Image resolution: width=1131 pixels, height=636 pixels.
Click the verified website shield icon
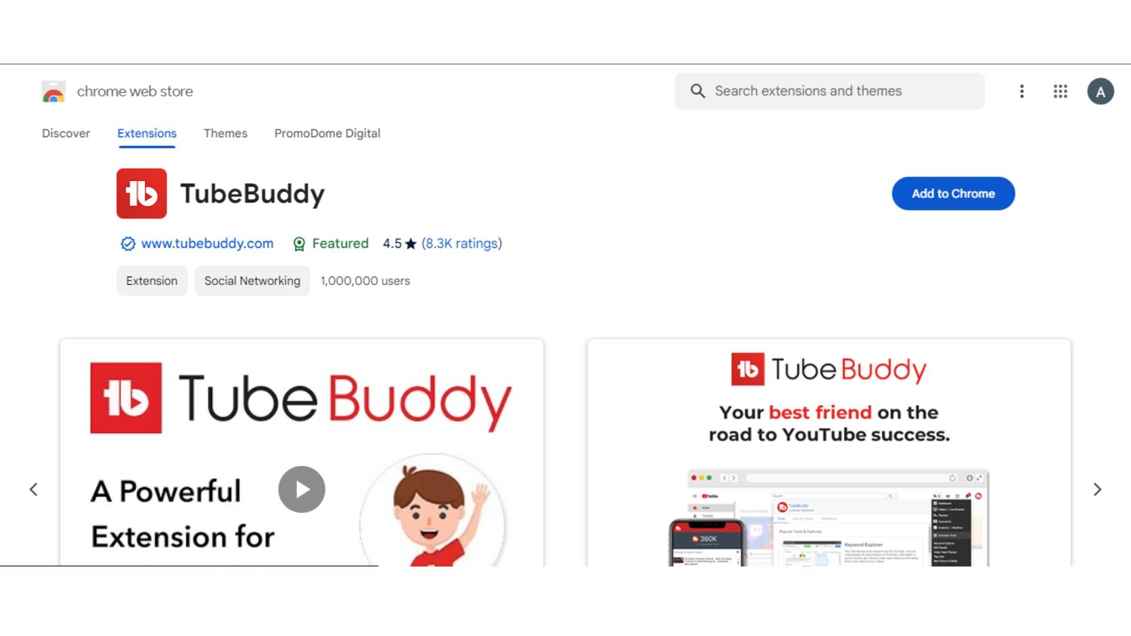[127, 244]
